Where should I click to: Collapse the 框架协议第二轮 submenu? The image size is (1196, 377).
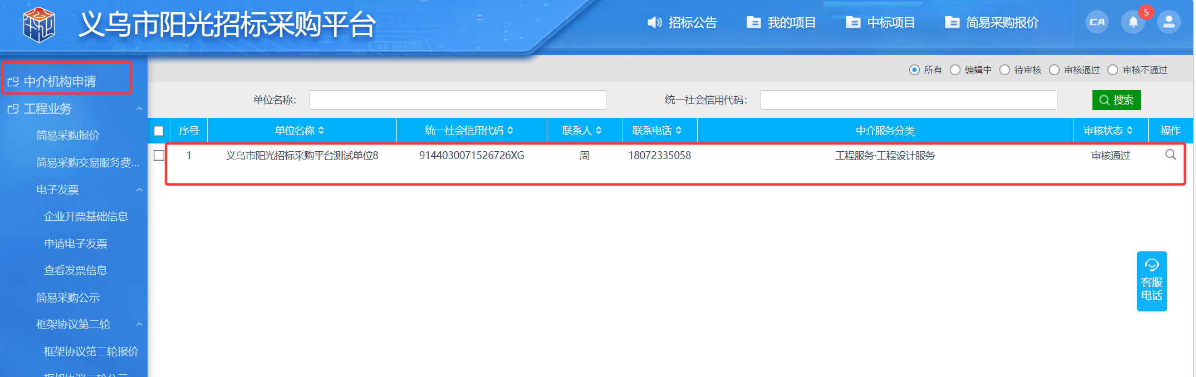tap(139, 325)
